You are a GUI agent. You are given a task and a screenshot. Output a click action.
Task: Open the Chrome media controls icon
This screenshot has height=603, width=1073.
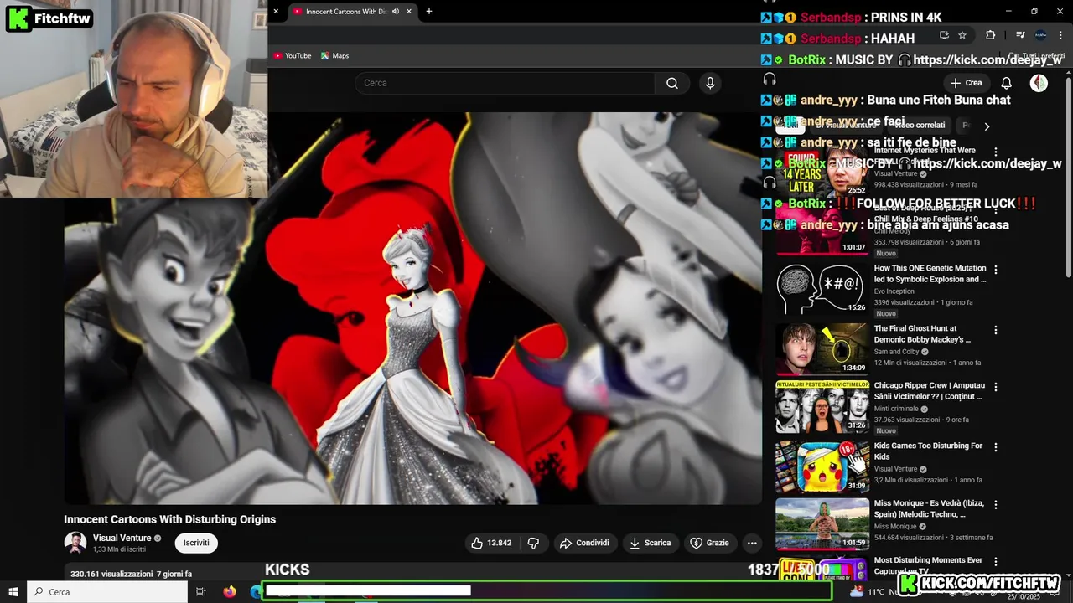pyautogui.click(x=1020, y=35)
